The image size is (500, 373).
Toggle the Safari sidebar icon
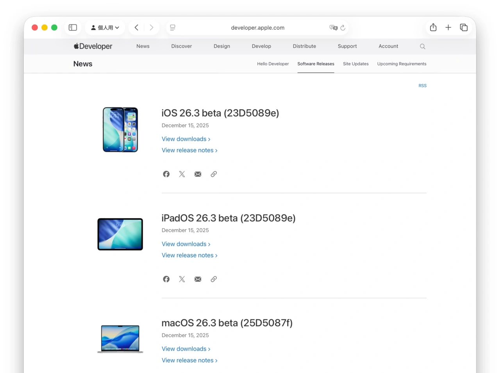pyautogui.click(x=73, y=27)
